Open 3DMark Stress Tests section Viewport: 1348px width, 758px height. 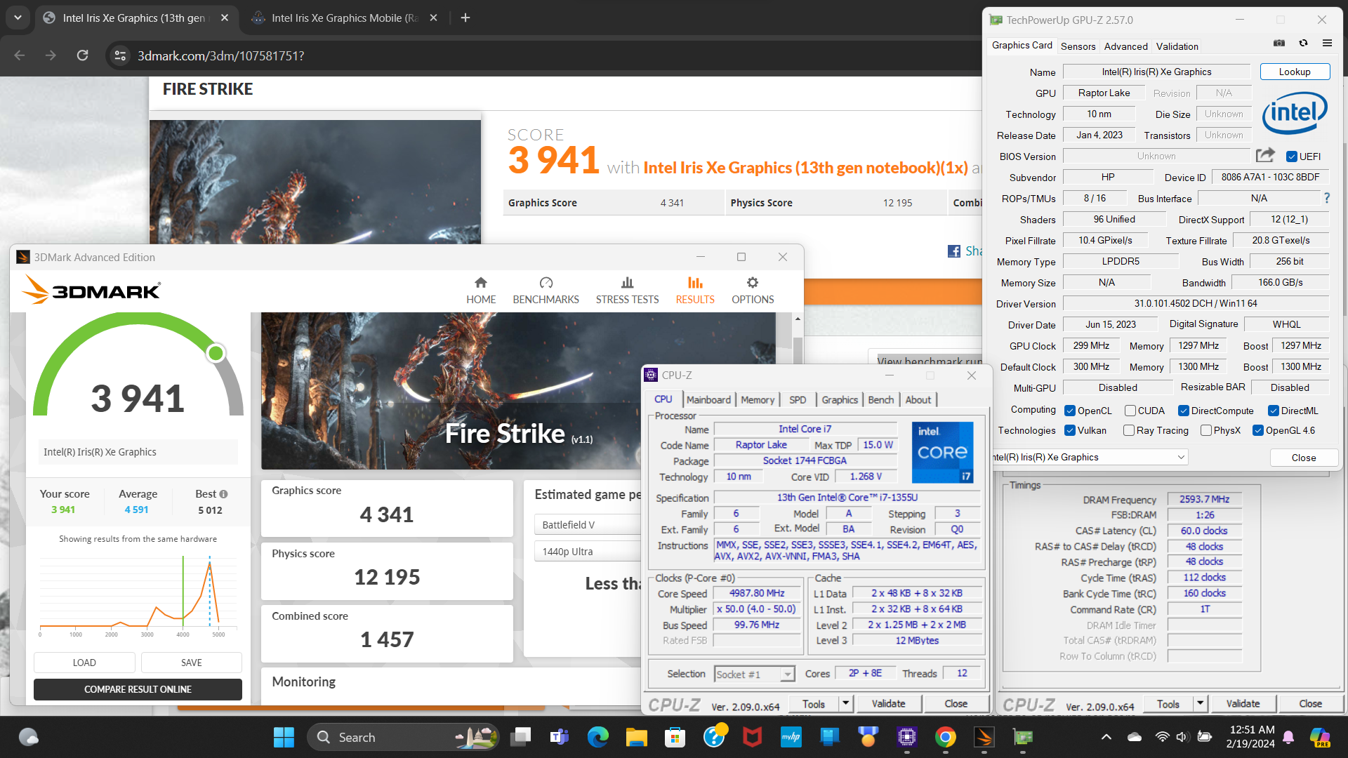pyautogui.click(x=627, y=291)
